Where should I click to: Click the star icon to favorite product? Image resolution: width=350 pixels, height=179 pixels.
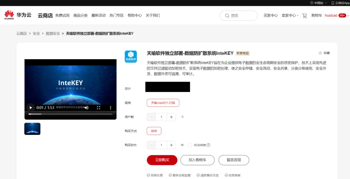click(x=320, y=53)
